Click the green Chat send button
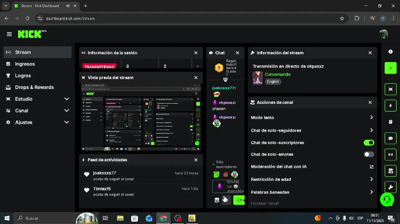The width and height of the screenshot is (400, 224). (x=239, y=200)
